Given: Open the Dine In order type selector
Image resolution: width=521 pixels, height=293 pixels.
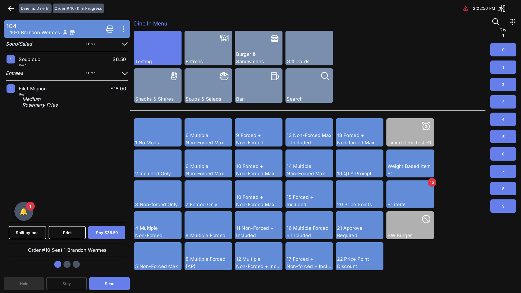Looking at the screenshot, I should 35,8.
